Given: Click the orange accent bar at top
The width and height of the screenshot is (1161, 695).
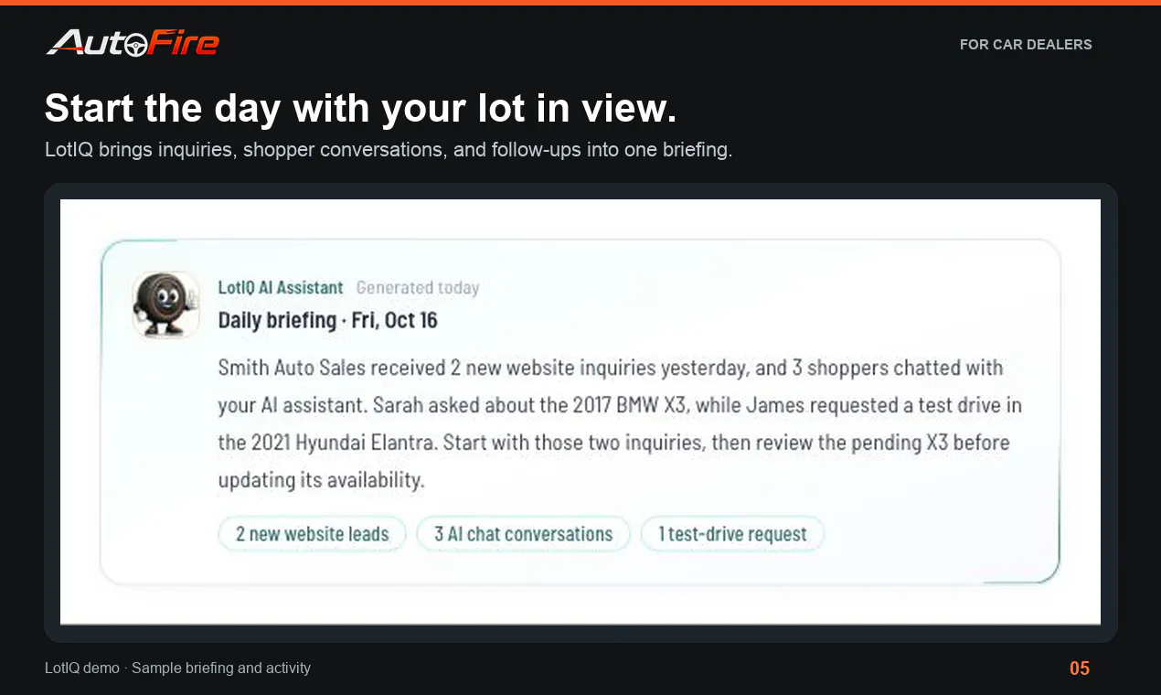Looking at the screenshot, I should pos(580,3).
